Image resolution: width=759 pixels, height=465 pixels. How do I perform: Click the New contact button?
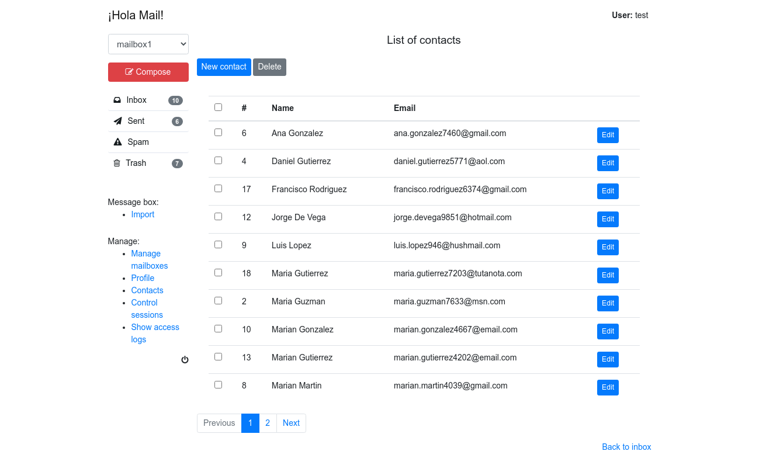click(x=224, y=67)
